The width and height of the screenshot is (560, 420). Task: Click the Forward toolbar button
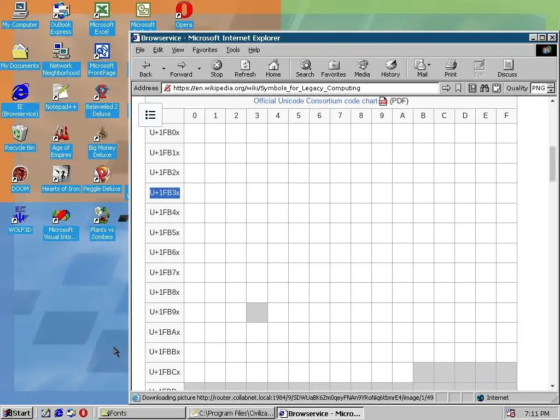(181, 68)
